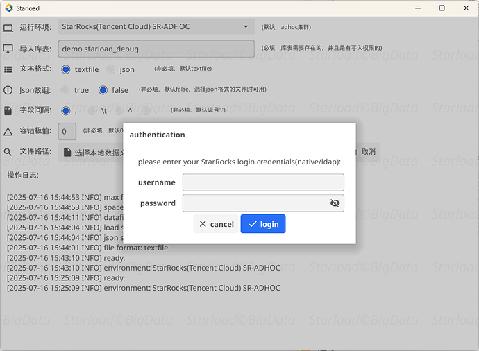The width and height of the screenshot is (479, 351).
Task: Open the 运行环境 StarRocks environment dropdown
Action: point(156,26)
